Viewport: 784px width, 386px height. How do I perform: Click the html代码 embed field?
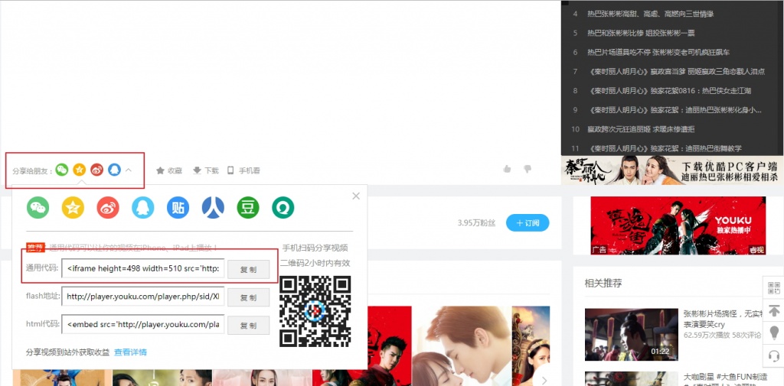tap(143, 324)
